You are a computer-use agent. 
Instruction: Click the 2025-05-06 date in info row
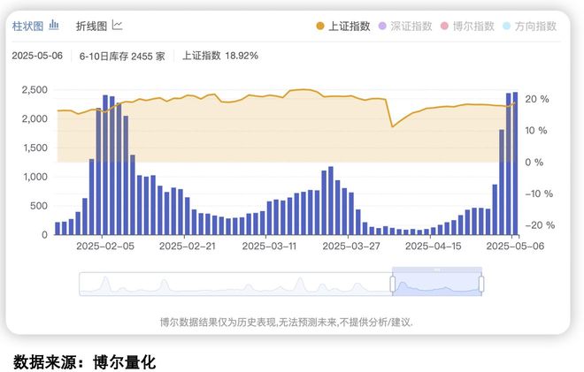click(x=37, y=56)
